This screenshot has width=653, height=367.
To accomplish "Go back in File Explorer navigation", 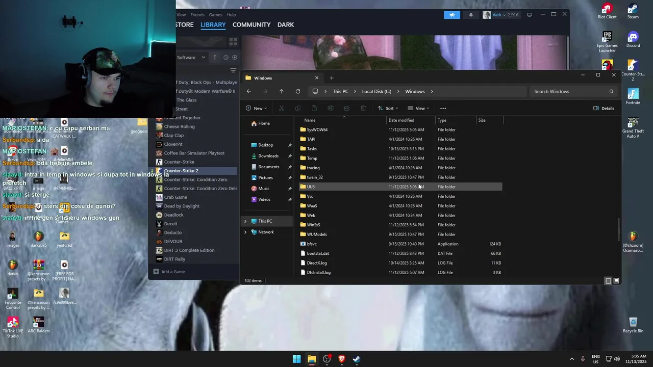I will (x=248, y=92).
